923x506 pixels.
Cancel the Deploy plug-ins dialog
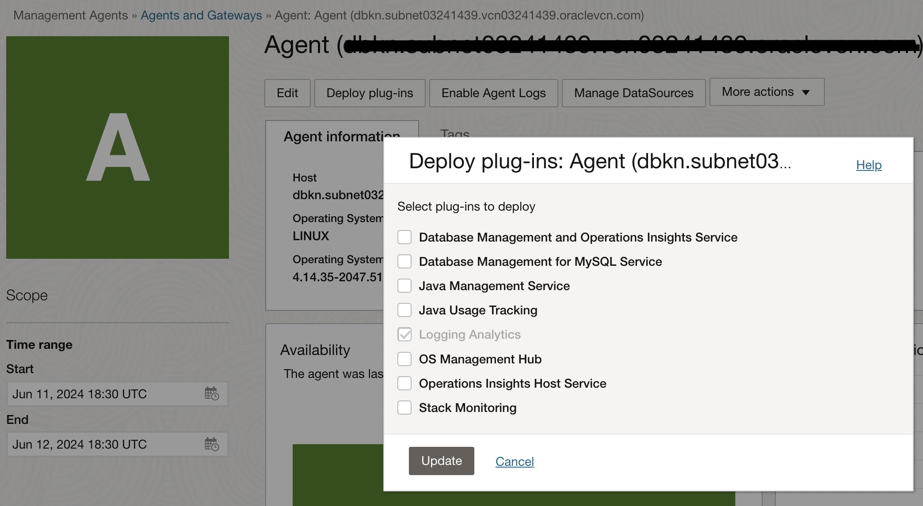click(515, 461)
